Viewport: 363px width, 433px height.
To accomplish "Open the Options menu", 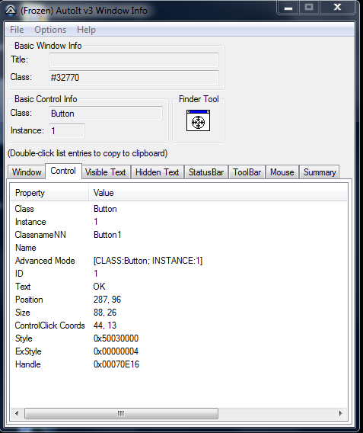I will point(50,30).
